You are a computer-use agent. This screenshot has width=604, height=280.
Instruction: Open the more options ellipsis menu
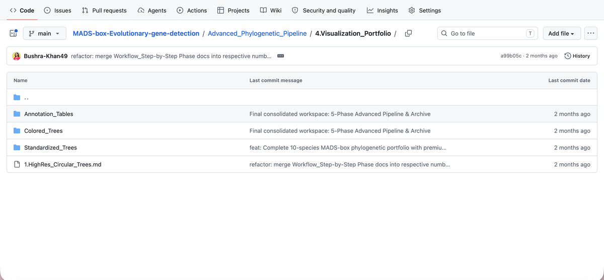[591, 33]
